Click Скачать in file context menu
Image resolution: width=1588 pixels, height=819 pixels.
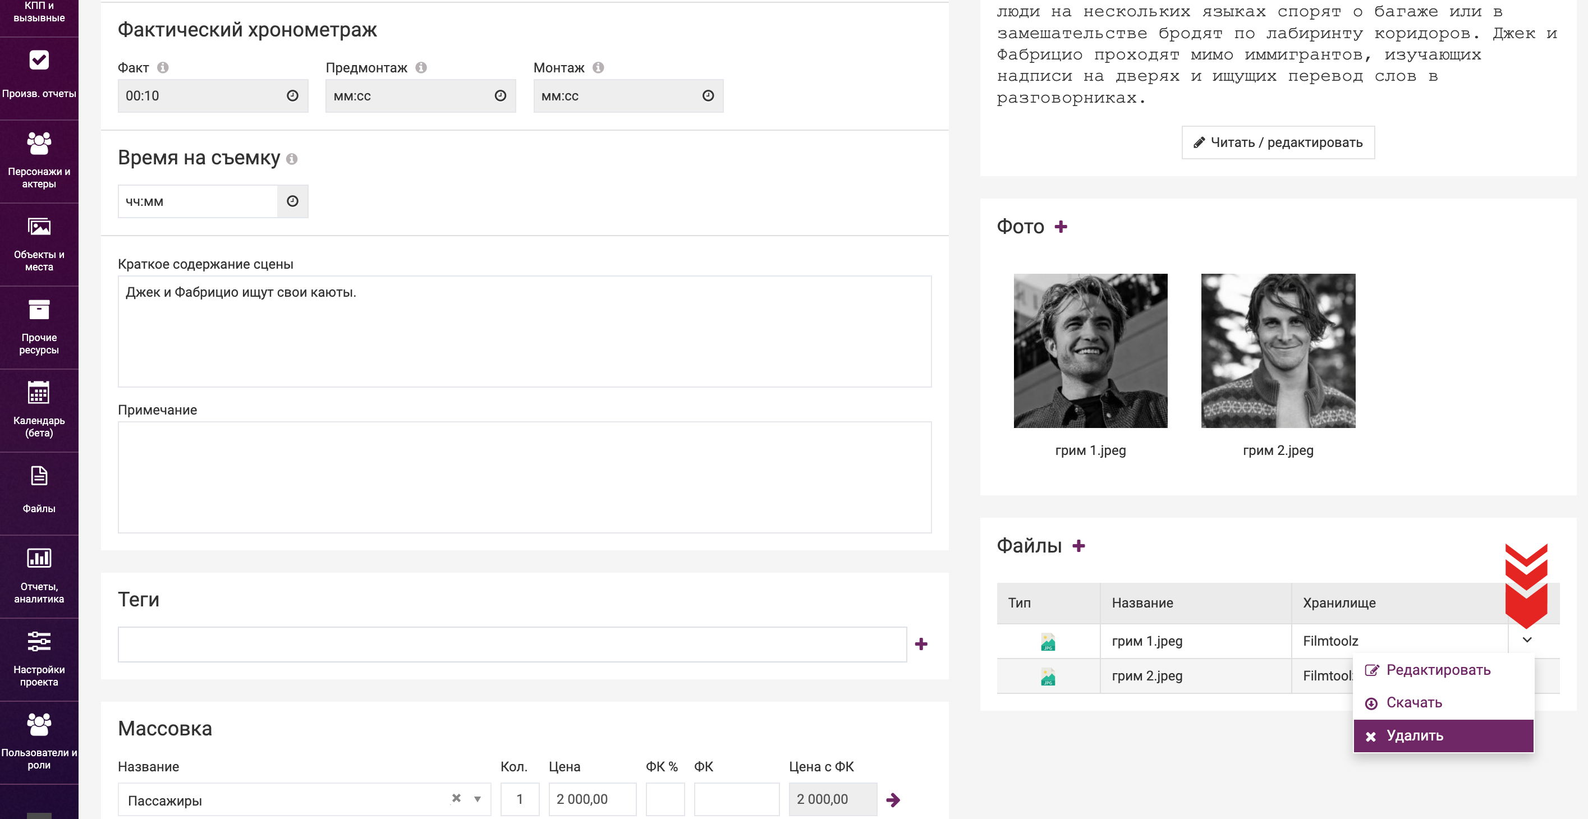point(1413,702)
